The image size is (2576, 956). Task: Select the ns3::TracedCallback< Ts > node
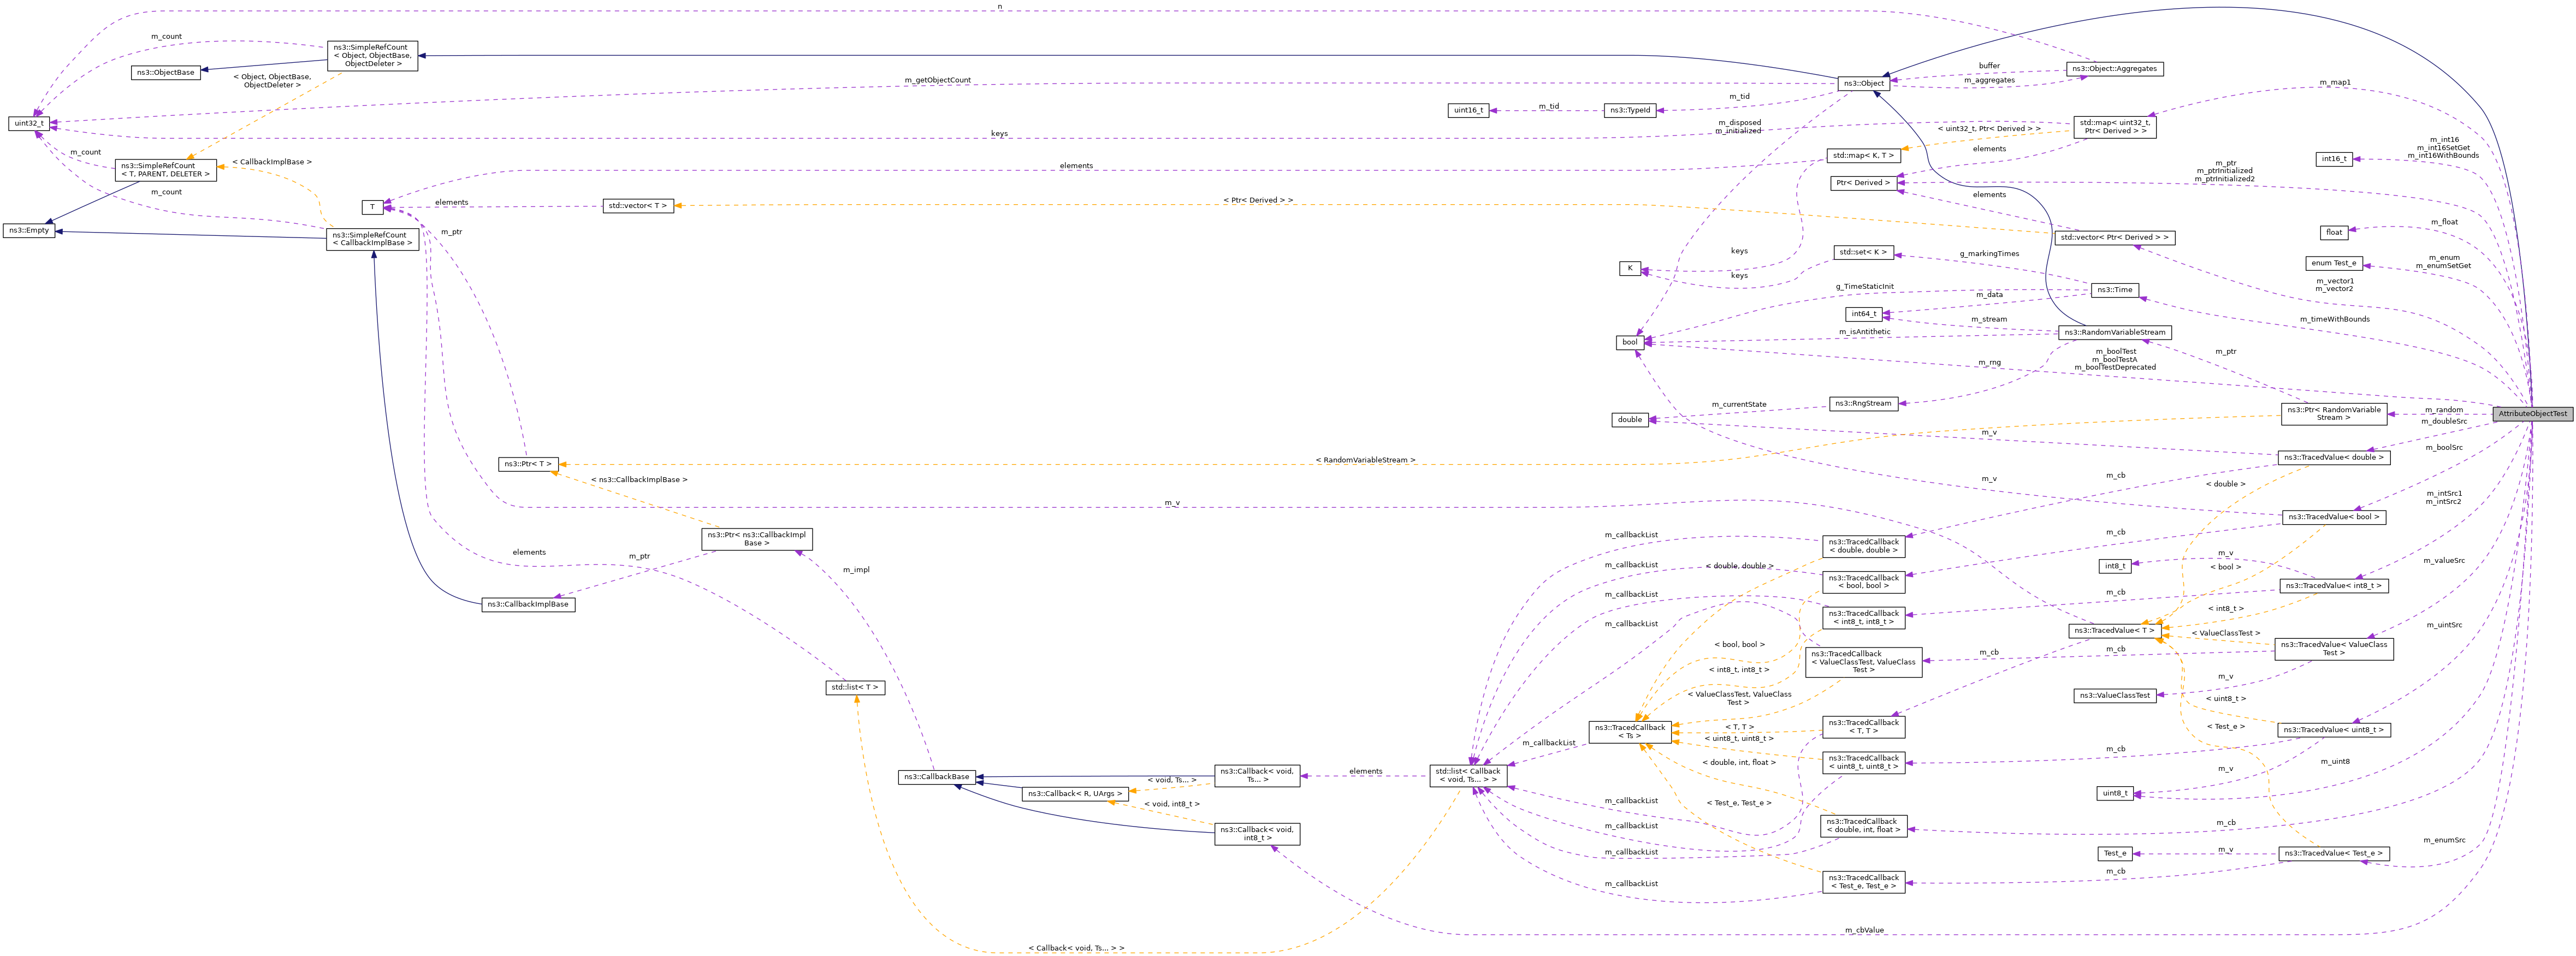coord(1630,731)
